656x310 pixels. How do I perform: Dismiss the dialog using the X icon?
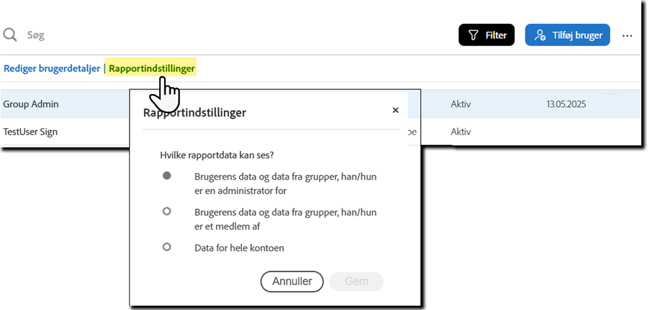(395, 110)
